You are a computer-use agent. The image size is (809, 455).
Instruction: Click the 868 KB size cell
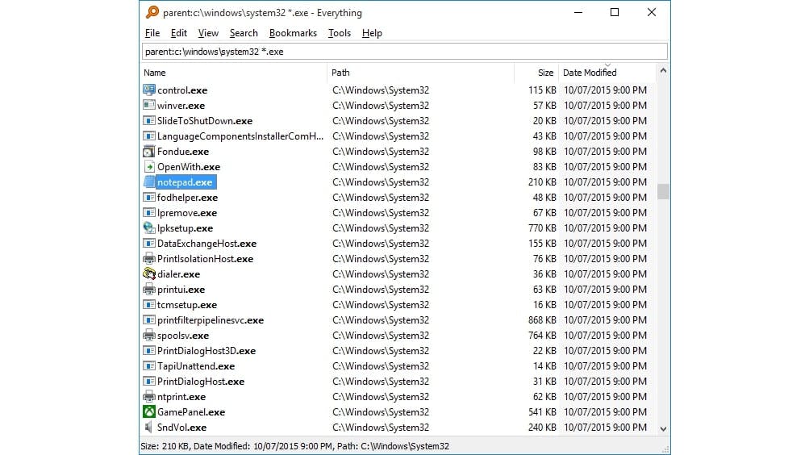[542, 319]
